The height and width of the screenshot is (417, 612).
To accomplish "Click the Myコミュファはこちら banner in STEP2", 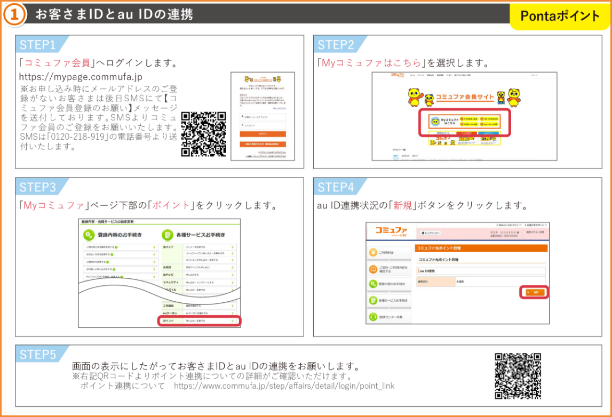I will pos(464,122).
